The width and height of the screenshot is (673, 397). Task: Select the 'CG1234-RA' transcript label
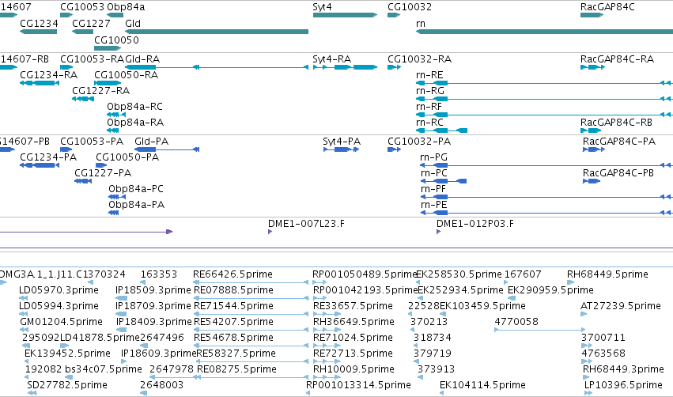click(x=49, y=74)
